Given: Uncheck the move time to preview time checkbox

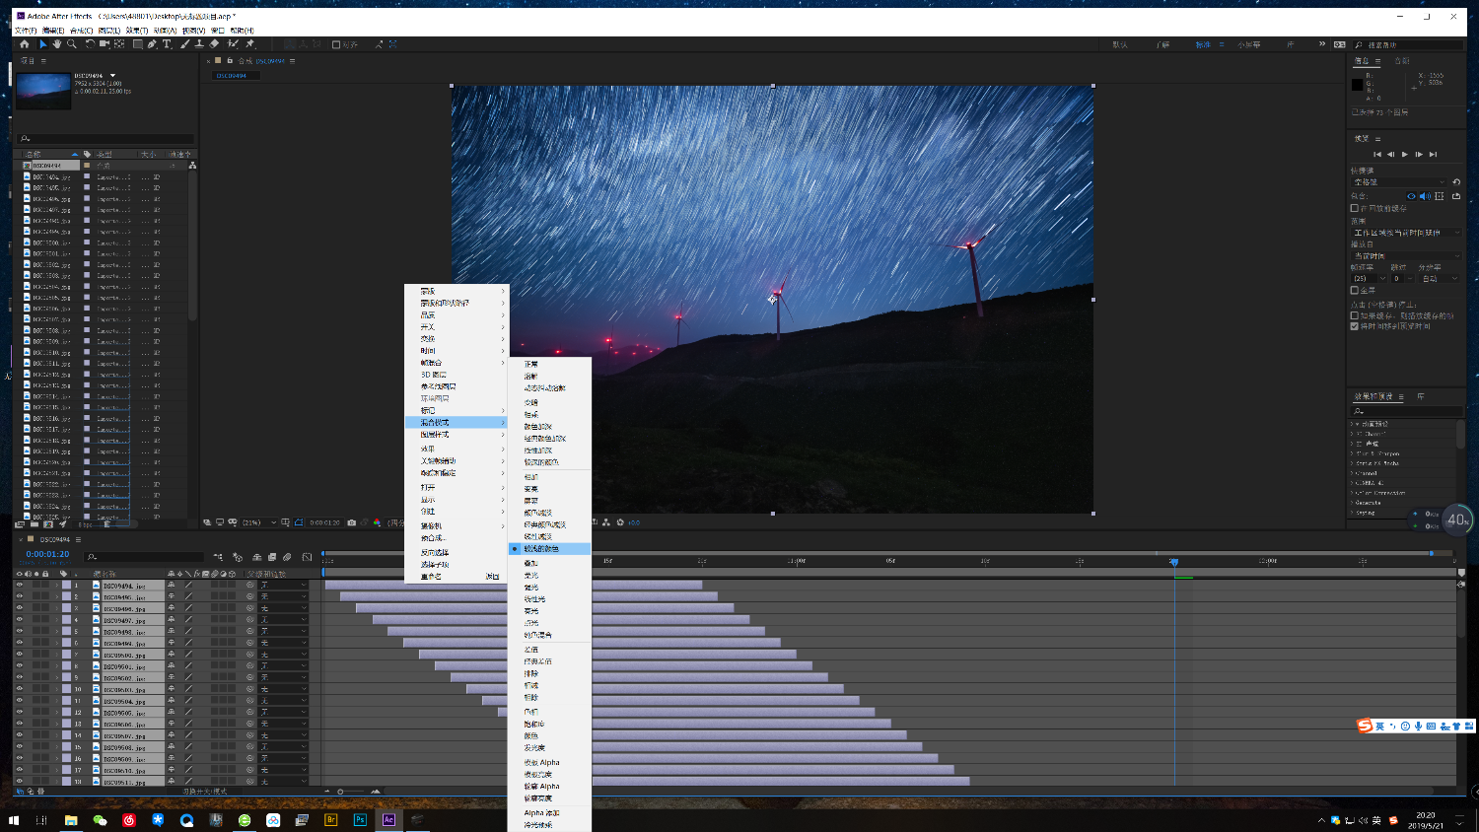Looking at the screenshot, I should pyautogui.click(x=1355, y=326).
